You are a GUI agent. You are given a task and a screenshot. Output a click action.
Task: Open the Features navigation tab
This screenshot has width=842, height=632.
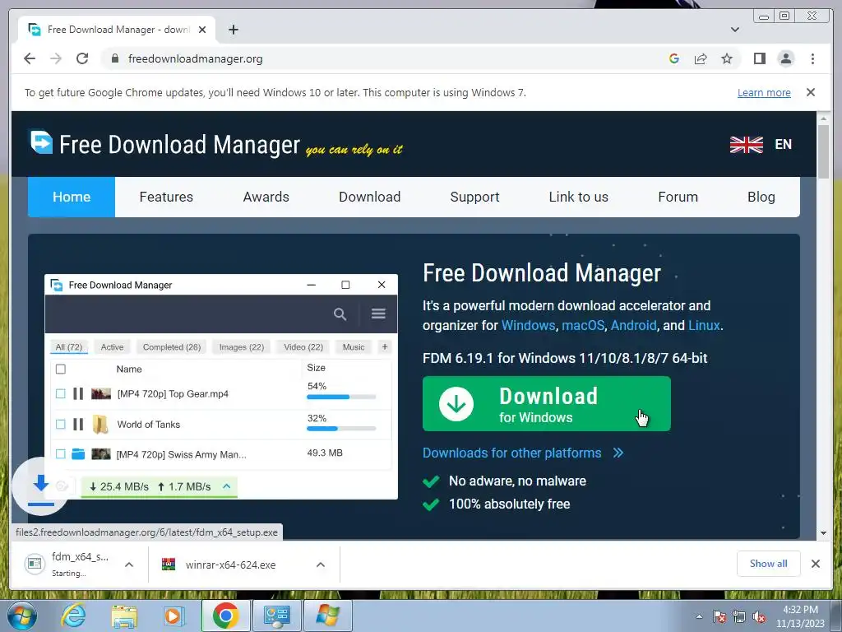(x=166, y=197)
